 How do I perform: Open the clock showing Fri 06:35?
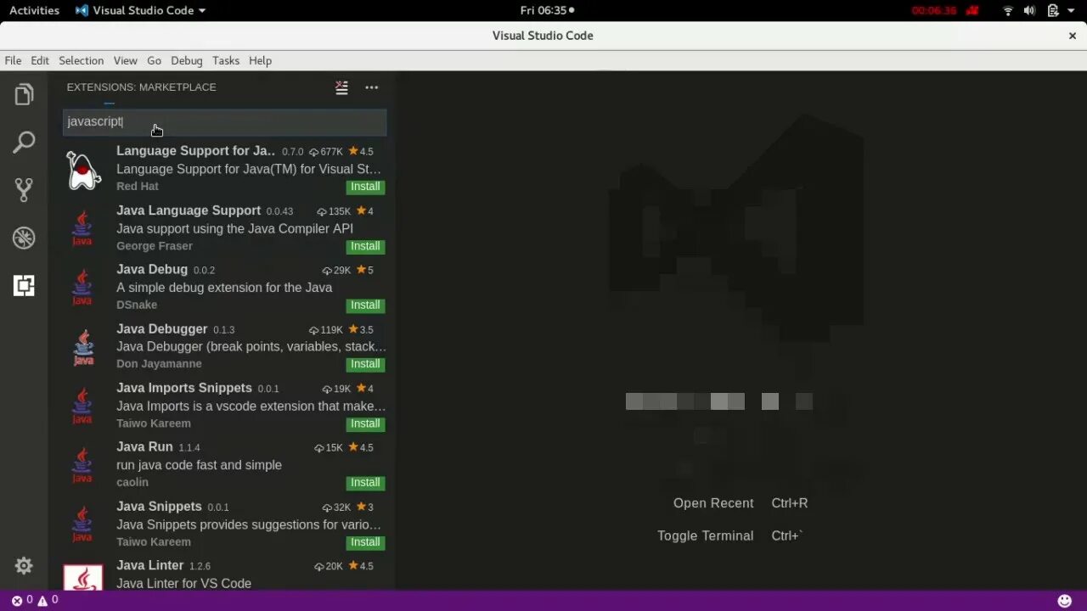[x=547, y=10]
